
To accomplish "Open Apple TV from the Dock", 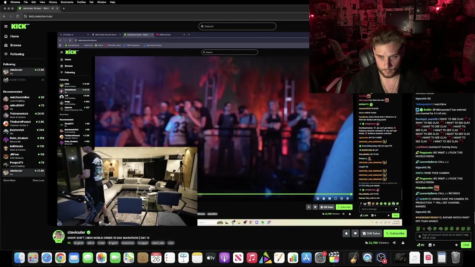I will [211, 257].
